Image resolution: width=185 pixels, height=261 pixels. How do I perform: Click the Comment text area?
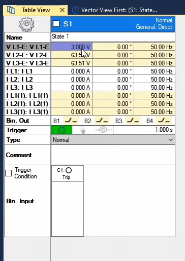pyautogui.click(x=113, y=155)
